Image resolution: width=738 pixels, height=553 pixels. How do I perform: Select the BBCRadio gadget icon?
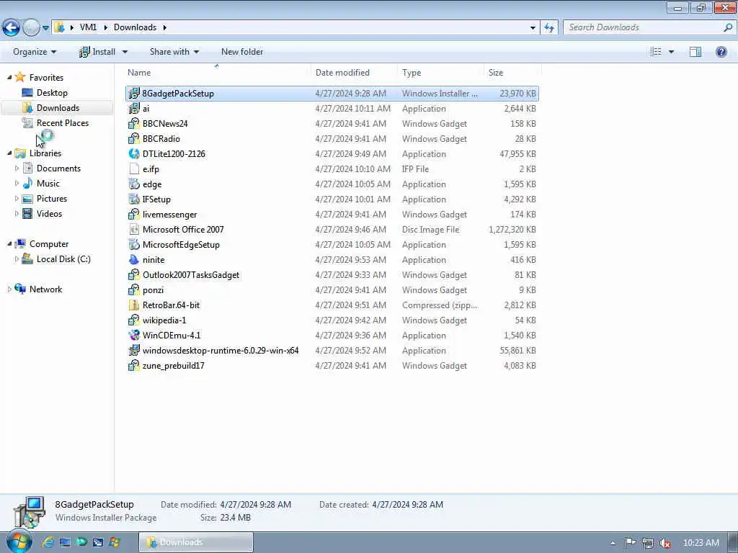[x=134, y=139]
